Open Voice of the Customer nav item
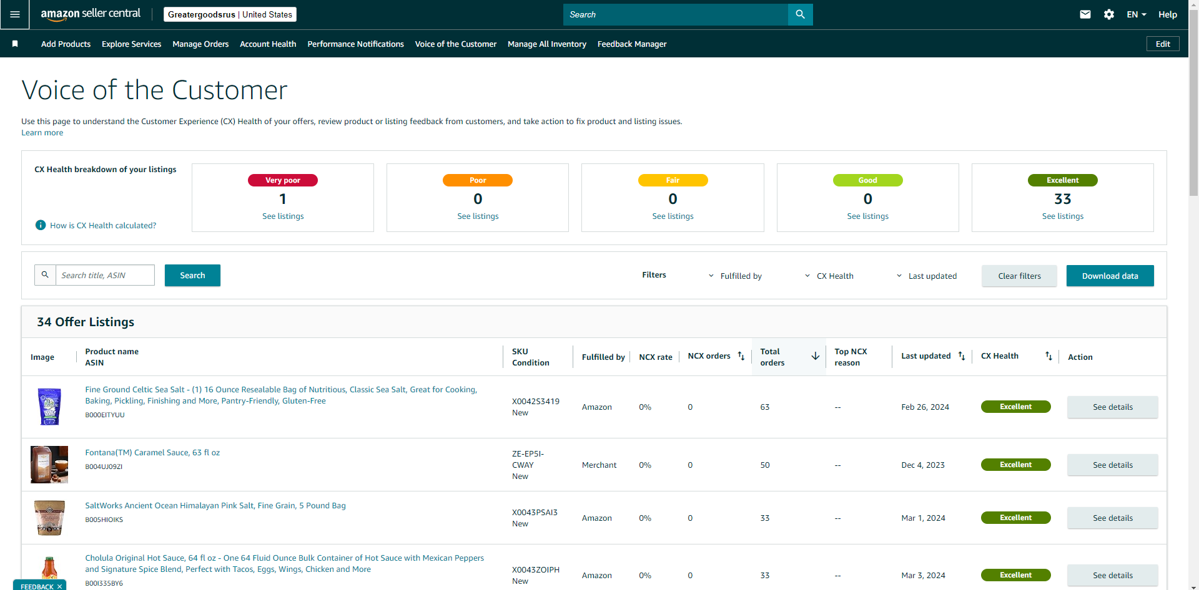Viewport: 1199px width, 590px height. click(456, 44)
